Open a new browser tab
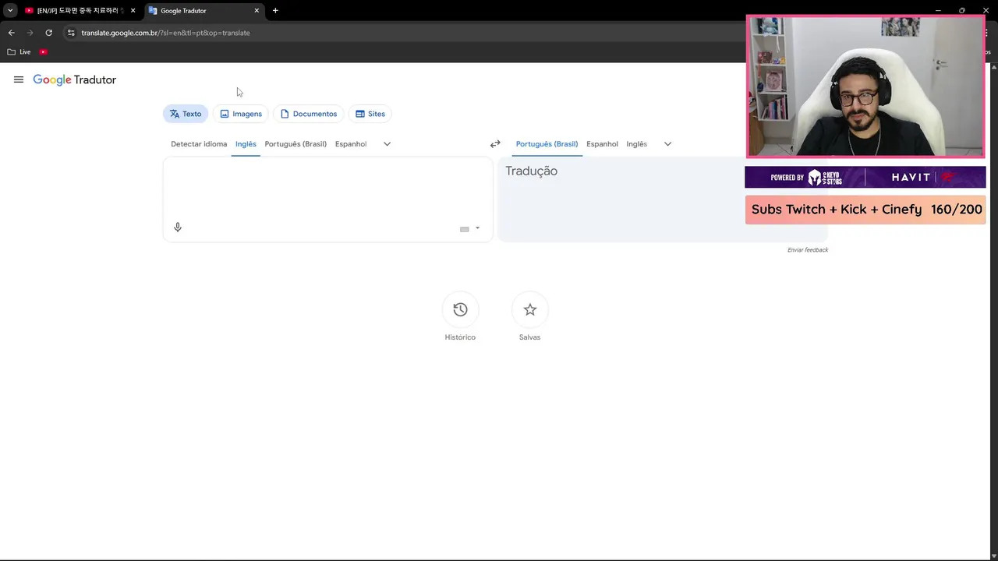The image size is (998, 561). pyautogui.click(x=275, y=11)
